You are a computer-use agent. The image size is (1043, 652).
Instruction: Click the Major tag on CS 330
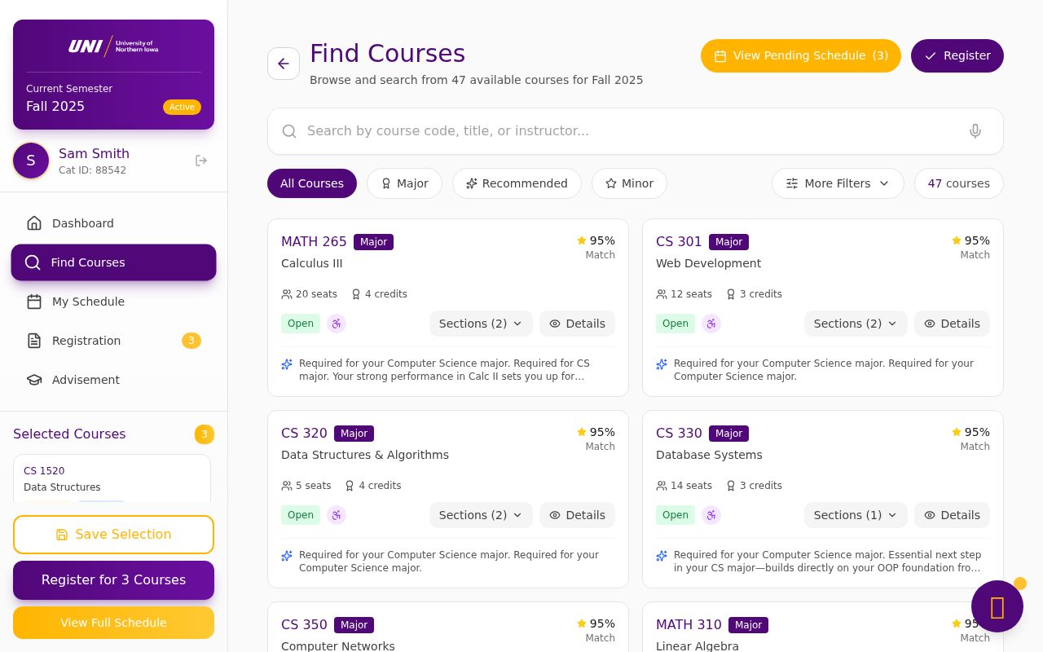tap(728, 434)
